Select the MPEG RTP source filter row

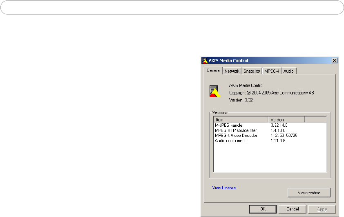[270, 130]
